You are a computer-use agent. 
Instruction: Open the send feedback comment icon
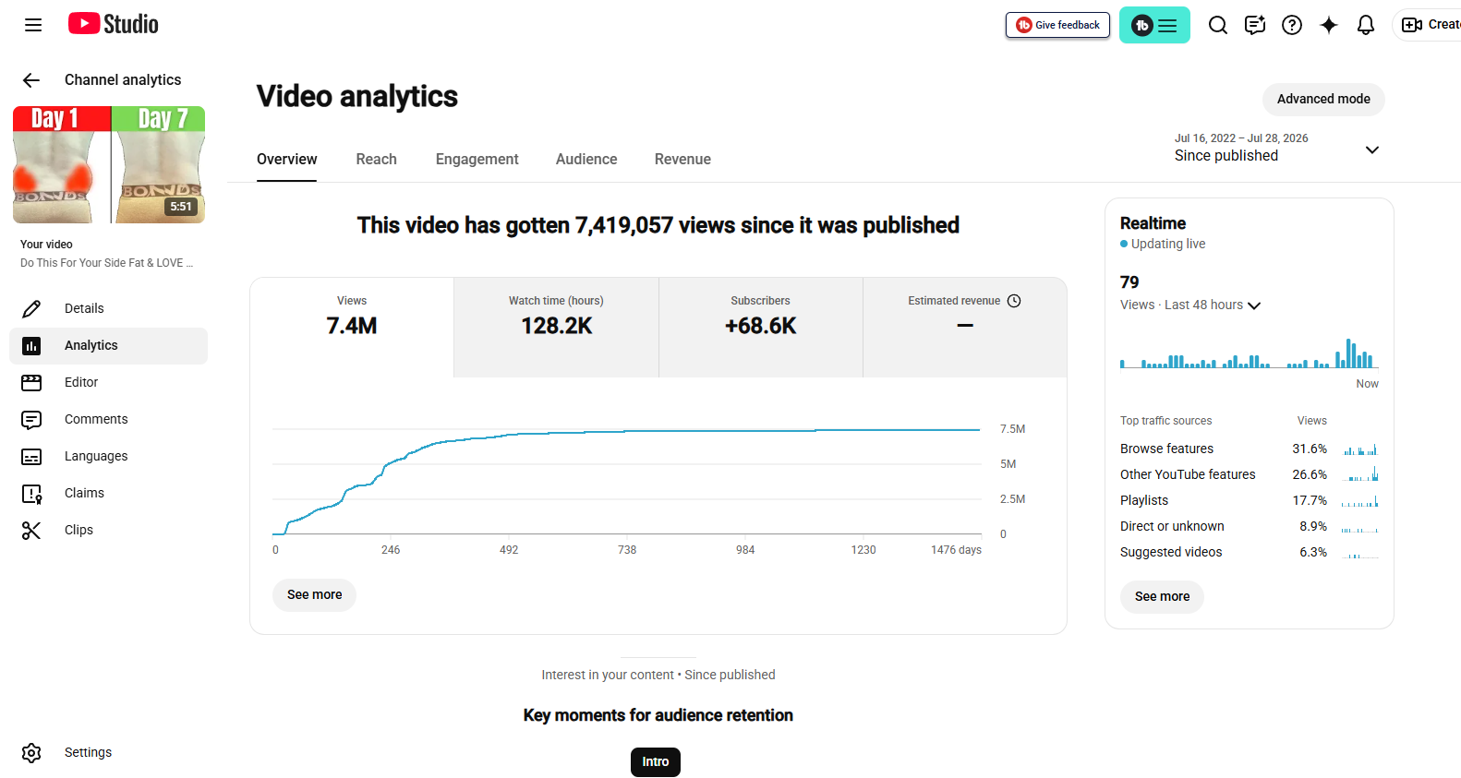1255,25
